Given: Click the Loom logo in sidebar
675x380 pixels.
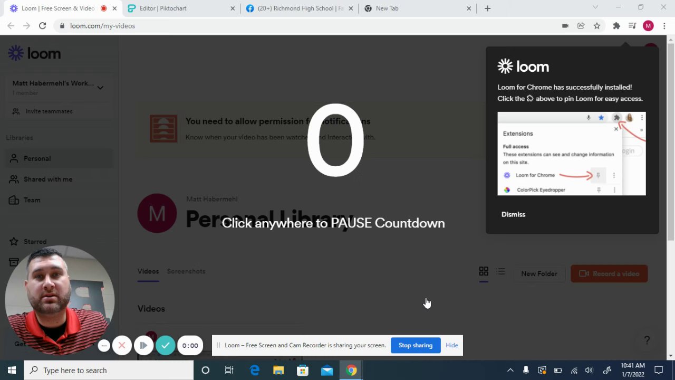Looking at the screenshot, I should (x=34, y=53).
